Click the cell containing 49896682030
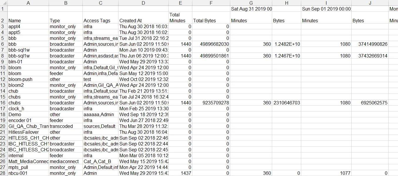The image size is (398, 176). [211, 44]
